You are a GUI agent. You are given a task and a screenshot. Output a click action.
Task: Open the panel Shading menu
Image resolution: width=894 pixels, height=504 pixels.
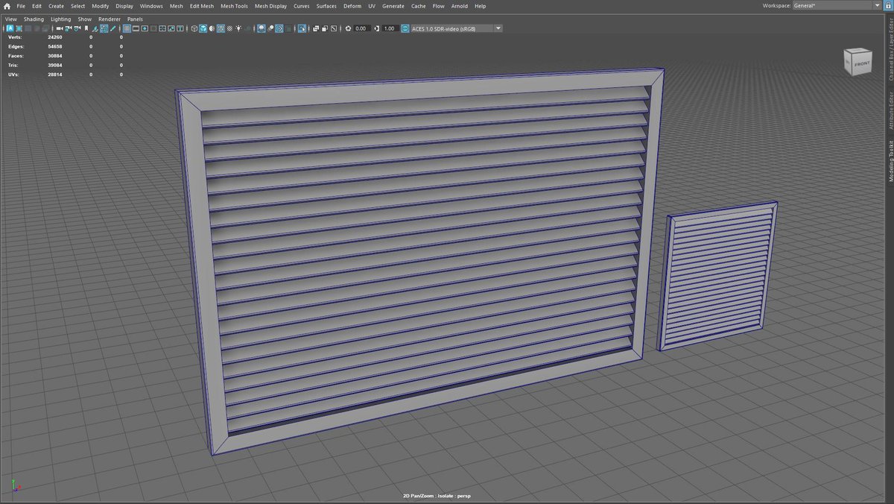pyautogui.click(x=34, y=19)
